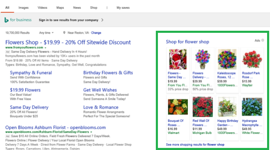
Task: Select the Kaleidoscope Roses product image
Action: tap(227, 59)
